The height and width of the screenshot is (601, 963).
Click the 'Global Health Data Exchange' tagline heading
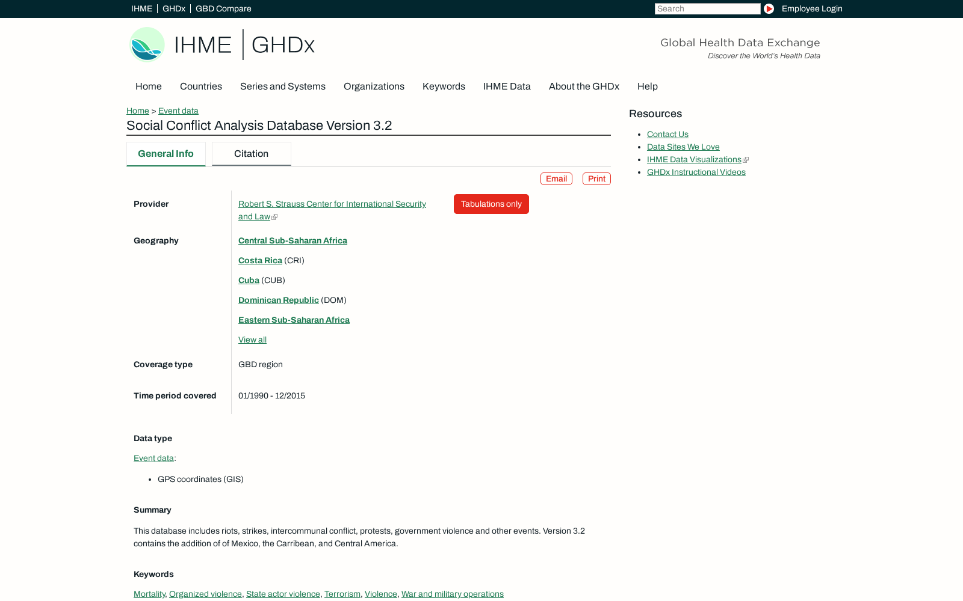(x=740, y=43)
